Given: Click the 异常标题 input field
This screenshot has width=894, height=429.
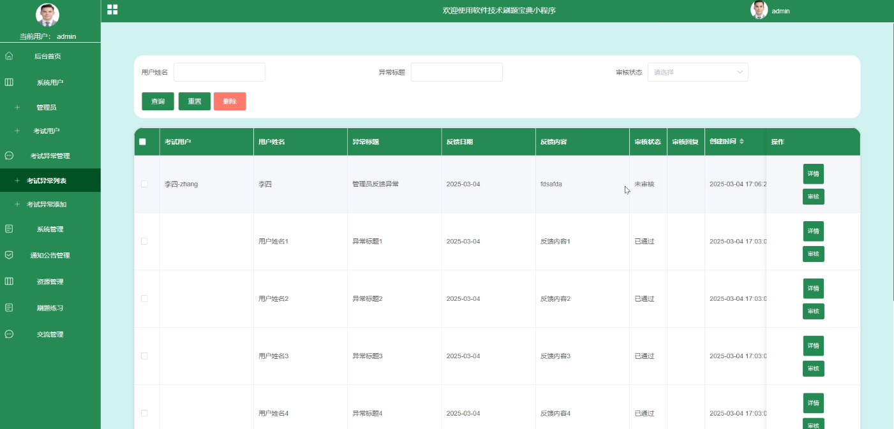Looking at the screenshot, I should [x=457, y=72].
